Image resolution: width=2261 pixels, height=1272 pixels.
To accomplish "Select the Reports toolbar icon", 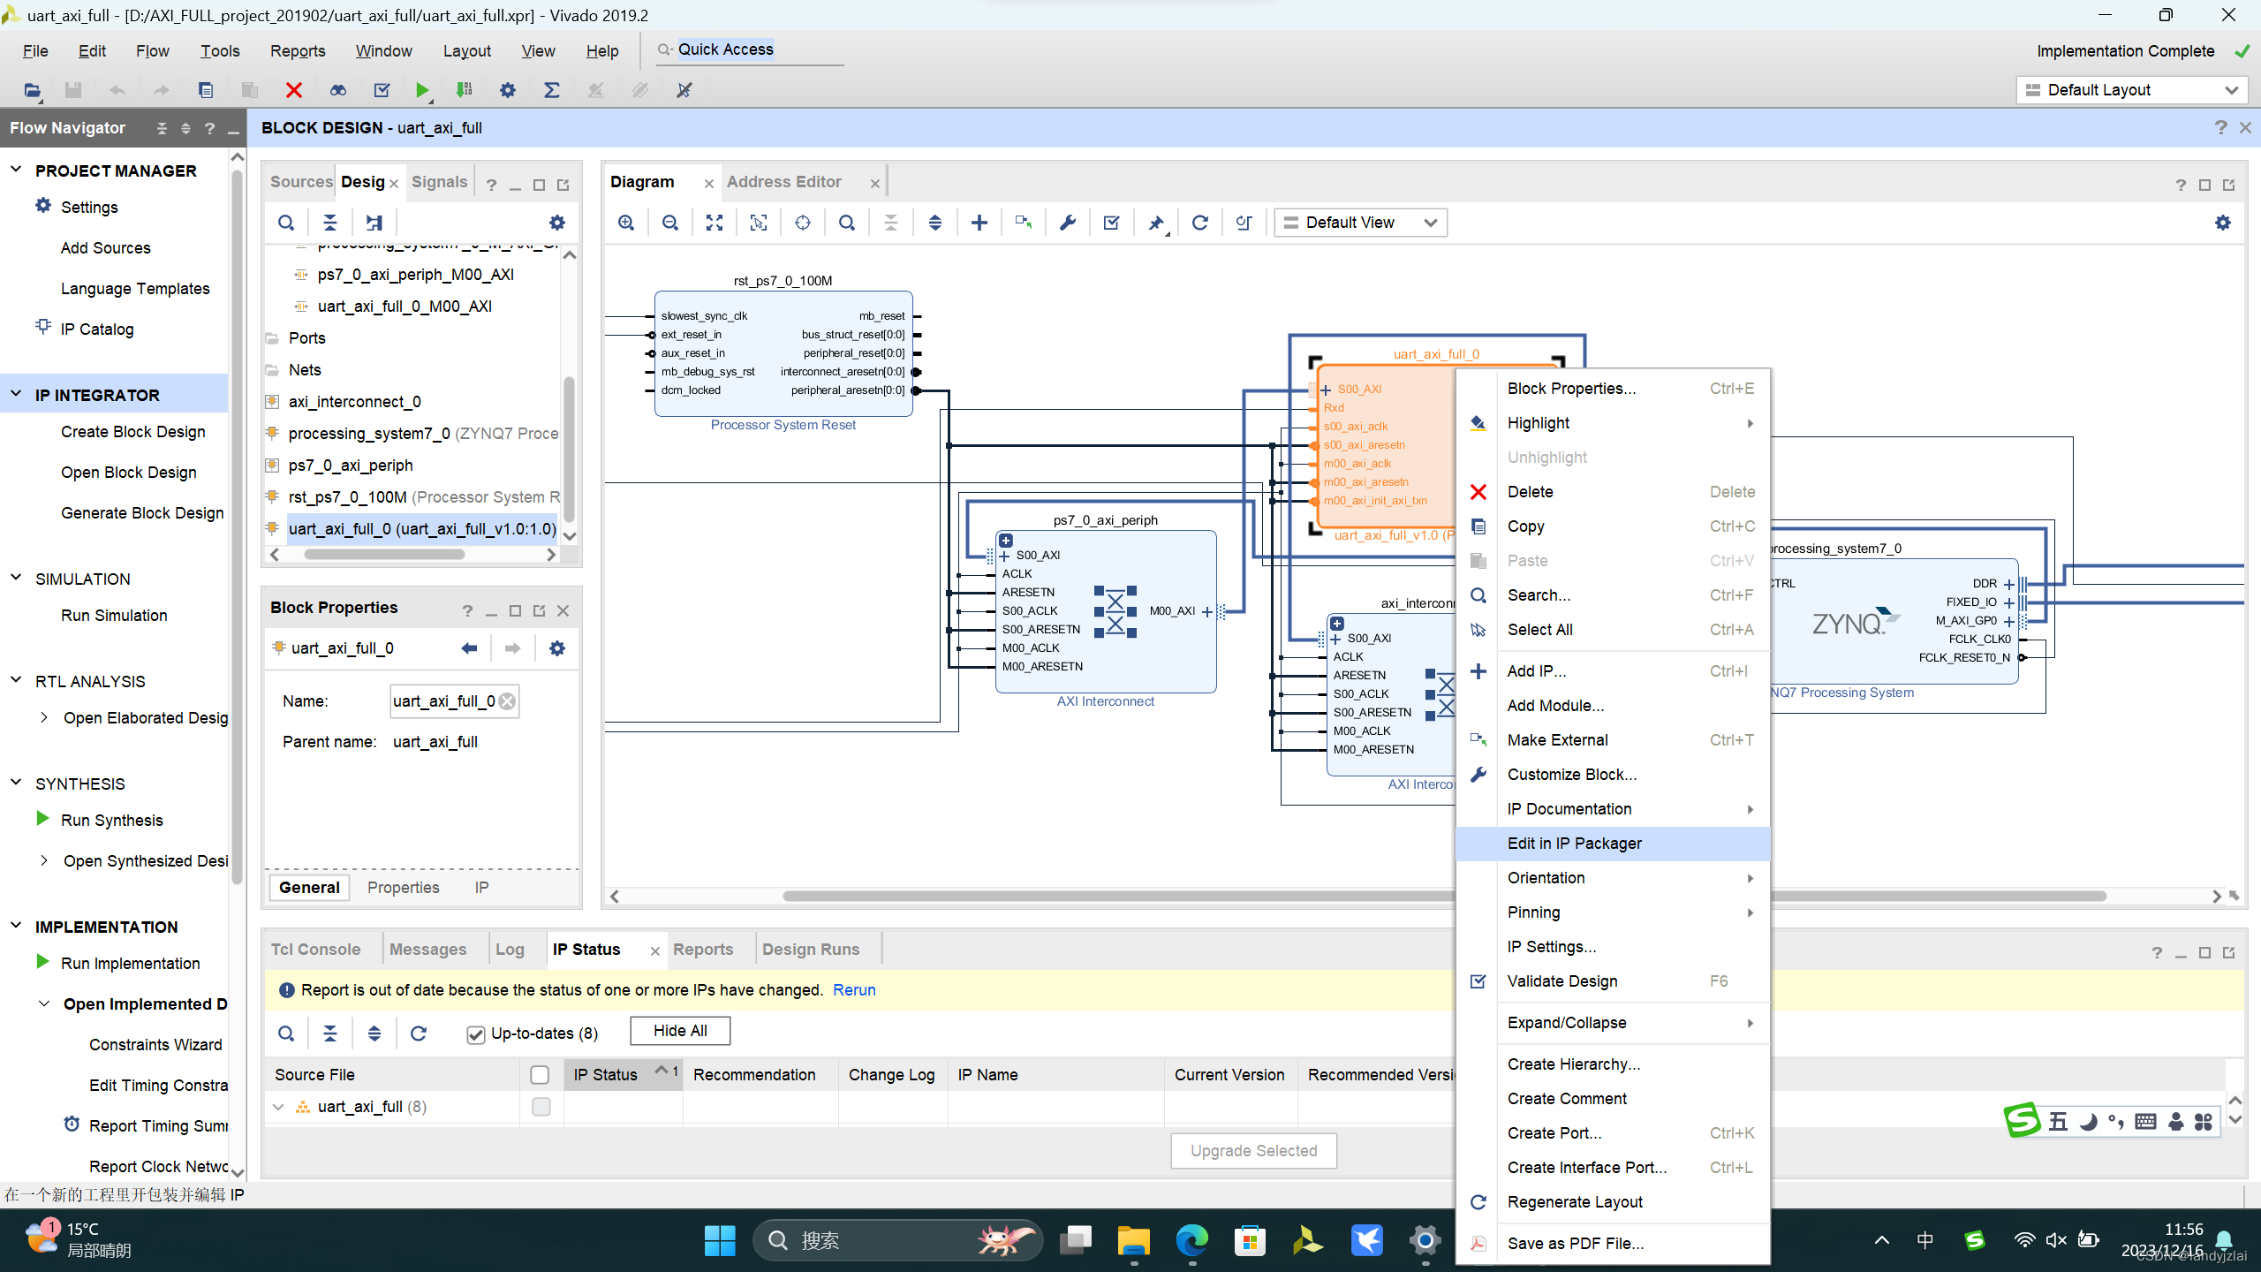I will (551, 90).
